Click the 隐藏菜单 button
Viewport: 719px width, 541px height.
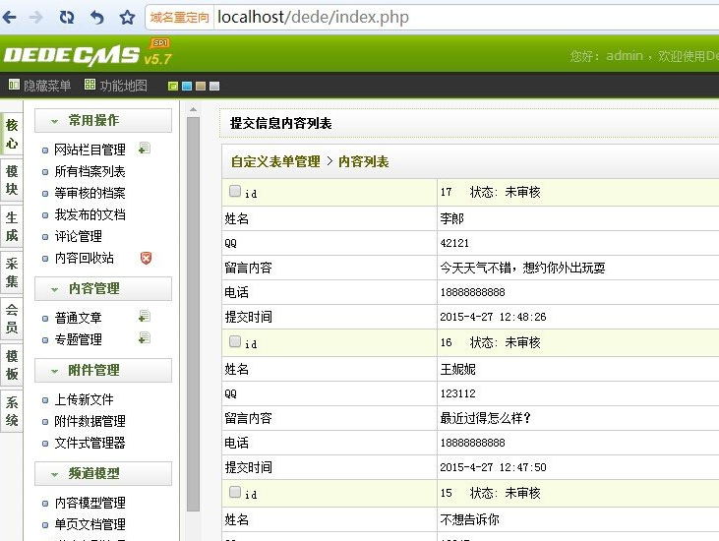pos(39,86)
